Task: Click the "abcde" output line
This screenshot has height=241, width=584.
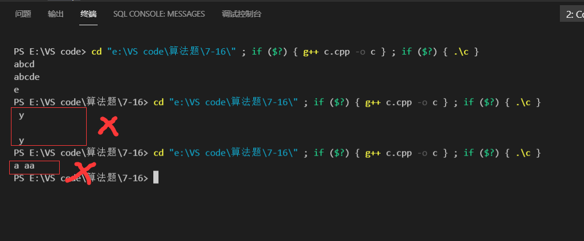Action: 27,77
